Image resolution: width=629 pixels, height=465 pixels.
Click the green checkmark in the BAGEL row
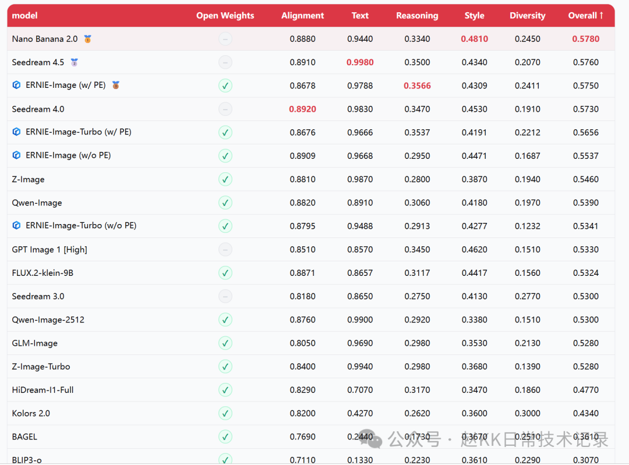pos(225,437)
